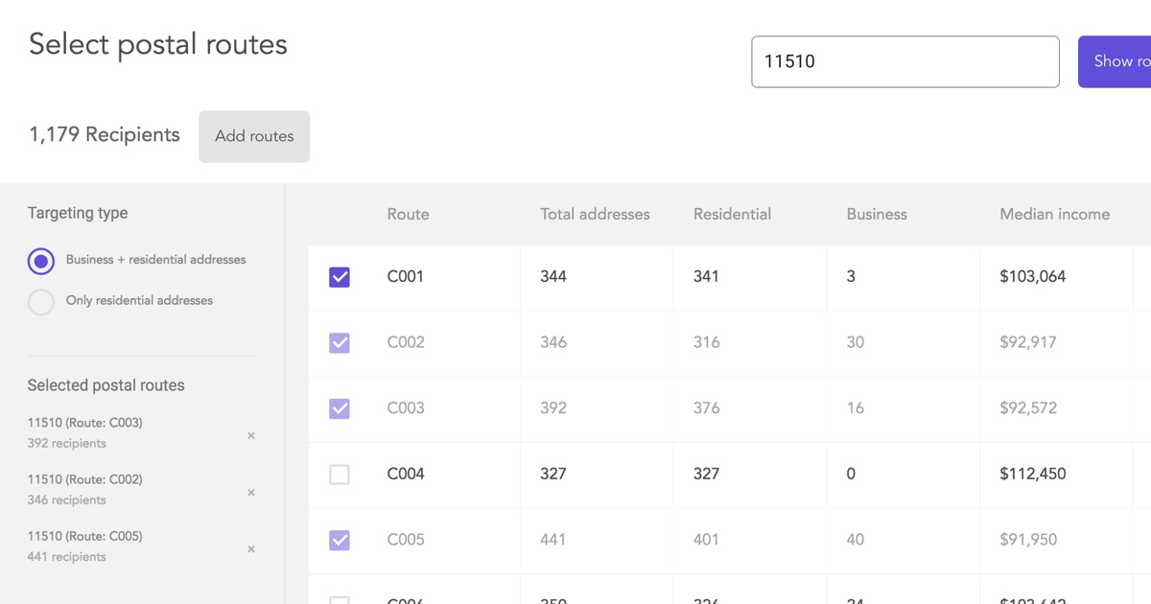Uncheck the C001 route checkbox

click(340, 277)
